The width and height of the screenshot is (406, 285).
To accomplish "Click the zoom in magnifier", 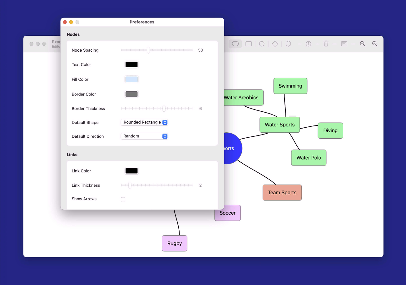I will (x=362, y=44).
